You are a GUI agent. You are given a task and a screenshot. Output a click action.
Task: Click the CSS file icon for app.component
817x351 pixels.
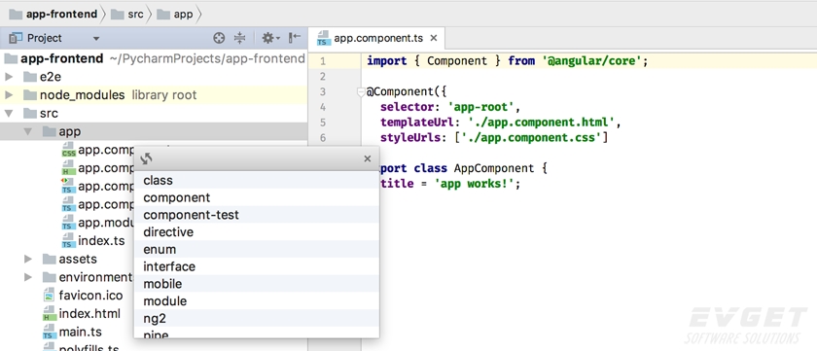click(69, 151)
